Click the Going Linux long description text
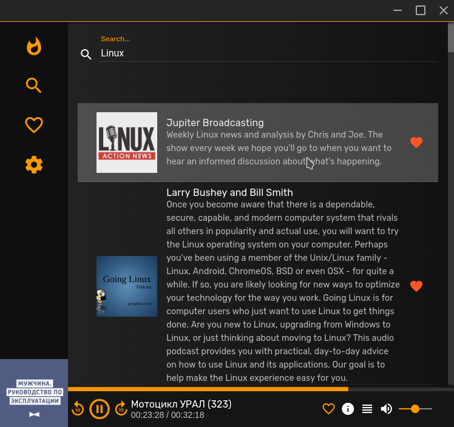The image size is (454, 427). pyautogui.click(x=283, y=291)
